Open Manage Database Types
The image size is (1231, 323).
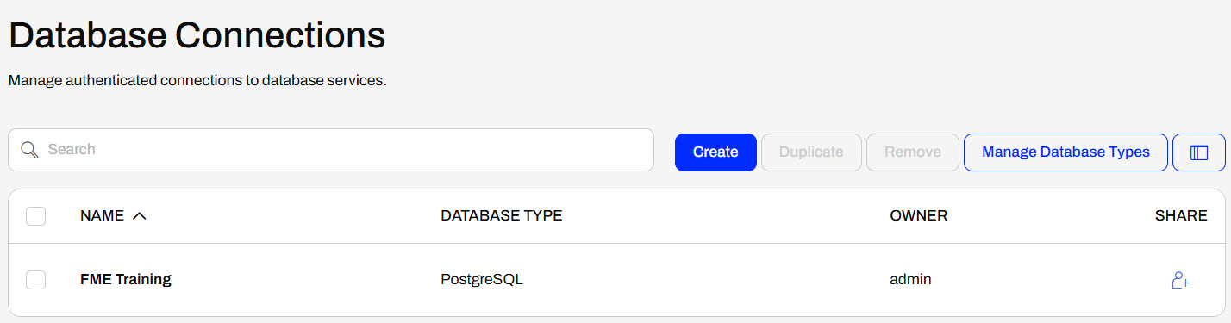click(x=1065, y=152)
